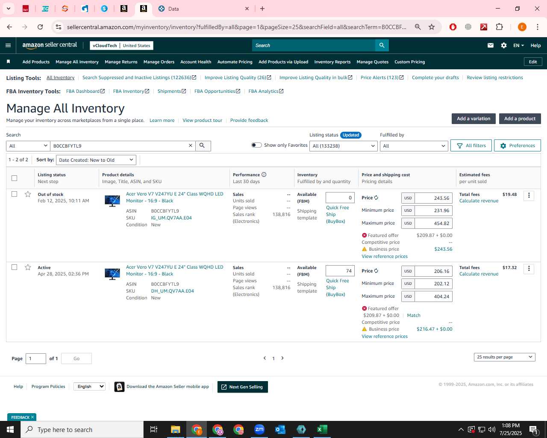This screenshot has width=547, height=438.
Task: Open the hamburger navigation menu
Action: click(x=8, y=45)
